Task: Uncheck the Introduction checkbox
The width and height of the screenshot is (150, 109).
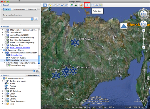Action: pyautogui.click(x=7, y=55)
